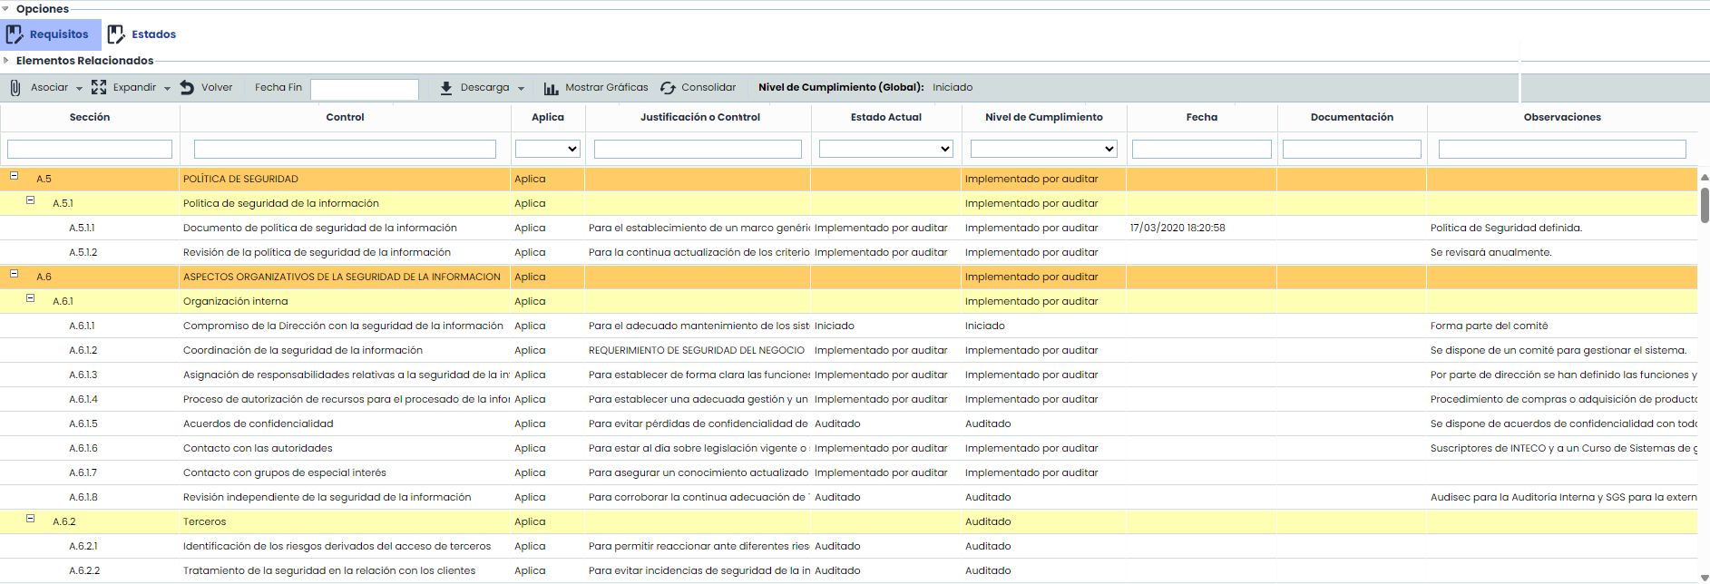Image resolution: width=1710 pixels, height=584 pixels.
Task: Click the Control column filter field
Action: click(x=345, y=149)
